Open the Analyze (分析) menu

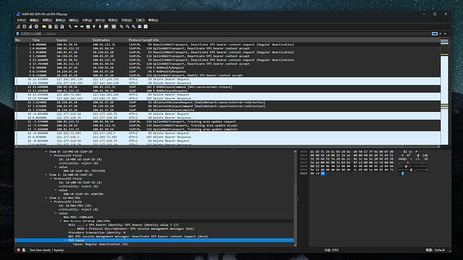(87, 20)
